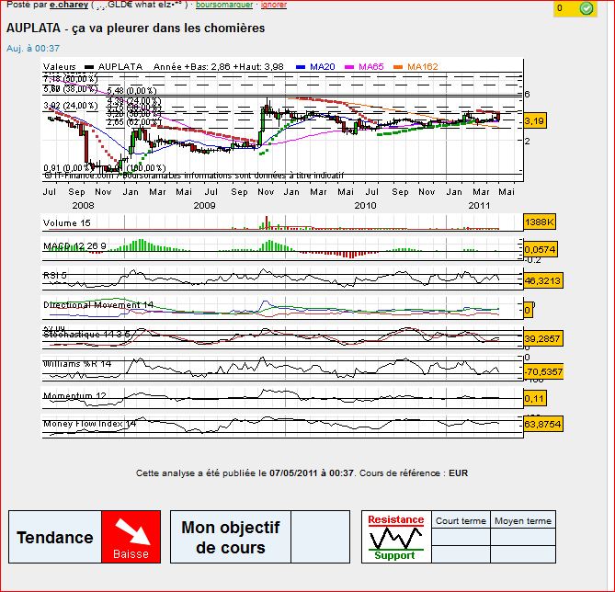
Task: Click the green checkmark vote icon
Action: [x=587, y=8]
